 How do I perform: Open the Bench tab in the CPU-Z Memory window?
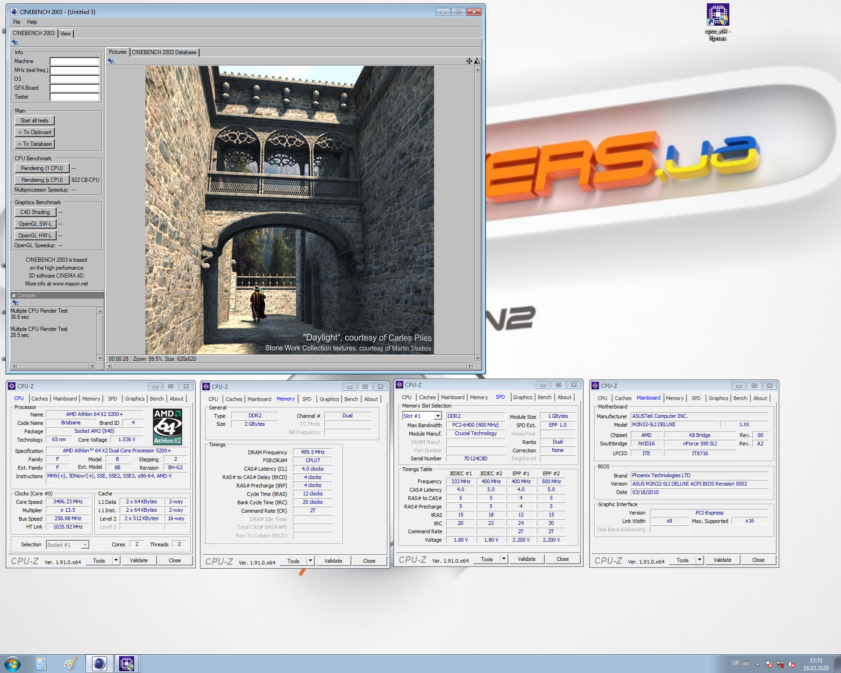[x=351, y=399]
